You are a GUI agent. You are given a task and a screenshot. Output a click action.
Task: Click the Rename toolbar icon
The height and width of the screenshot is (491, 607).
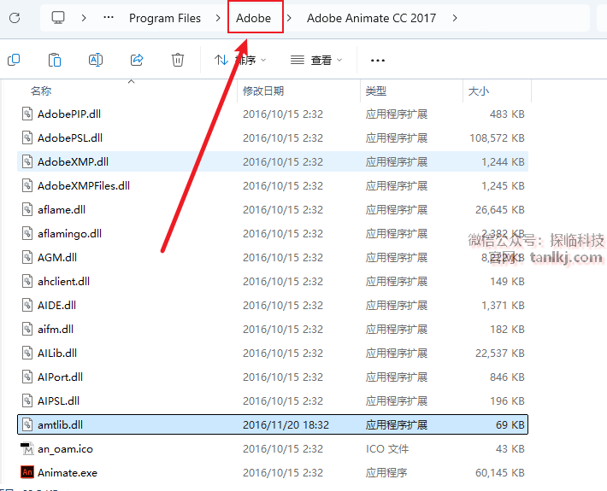coord(96,60)
